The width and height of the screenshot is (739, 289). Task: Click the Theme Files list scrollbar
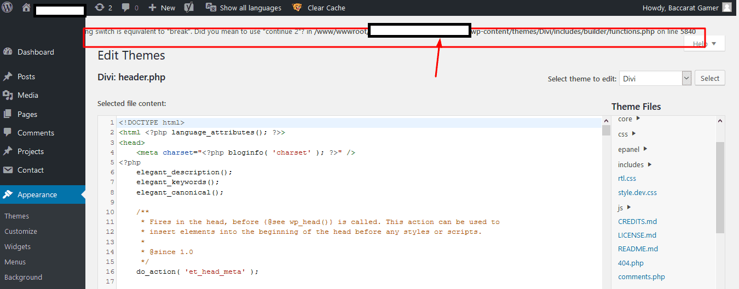pos(720,187)
